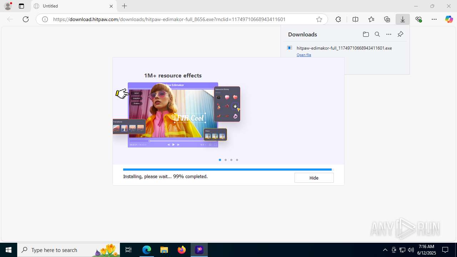
Task: Toggle the Downloads toolbar button
Action: 403,19
